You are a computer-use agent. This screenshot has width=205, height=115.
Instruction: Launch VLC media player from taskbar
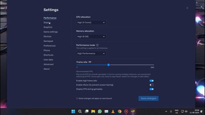[113, 111]
